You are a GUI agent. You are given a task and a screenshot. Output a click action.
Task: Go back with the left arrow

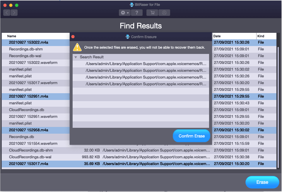[x=7, y=13]
